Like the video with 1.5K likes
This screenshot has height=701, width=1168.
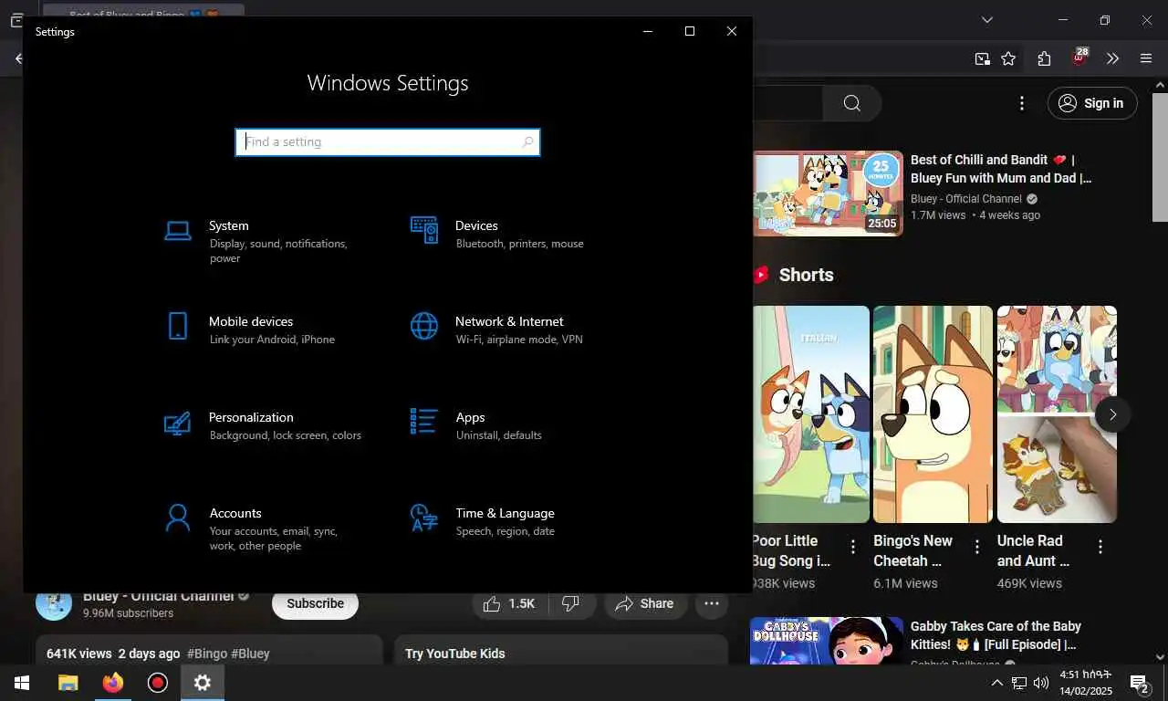tap(509, 603)
